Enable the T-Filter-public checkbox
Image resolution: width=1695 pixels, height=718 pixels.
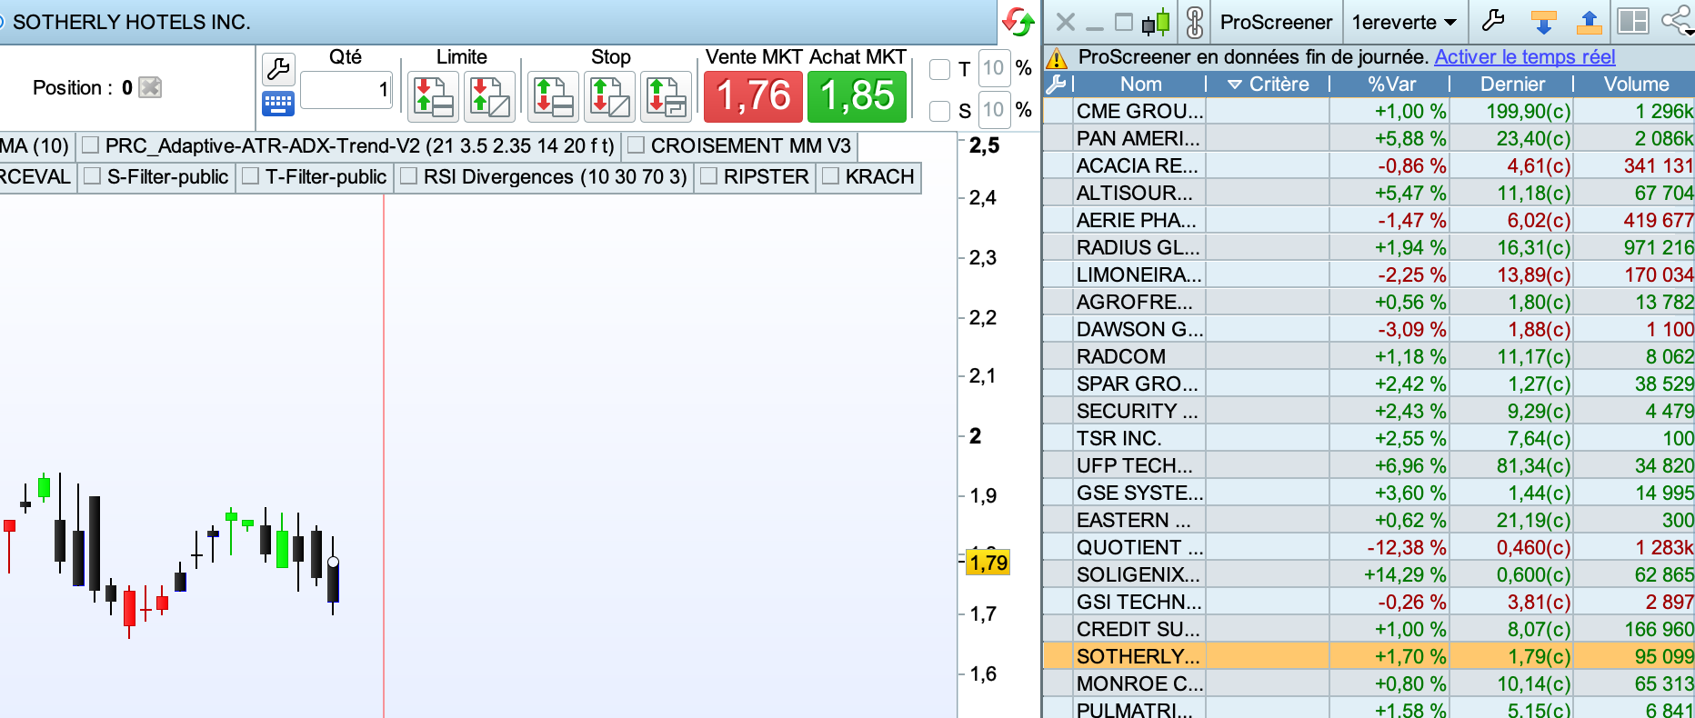pyautogui.click(x=250, y=176)
